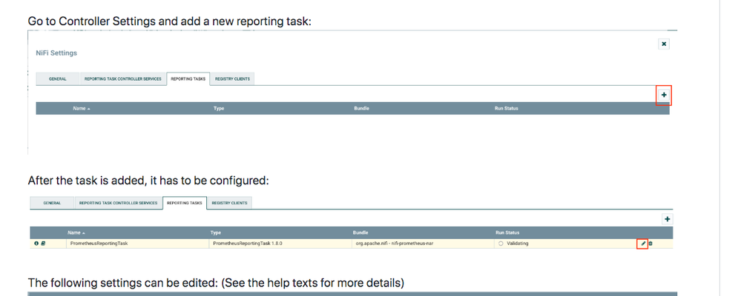This screenshot has width=741, height=296.
Task: Open GENERAL tab in the NiFi Settings dialog
Action: [x=57, y=78]
